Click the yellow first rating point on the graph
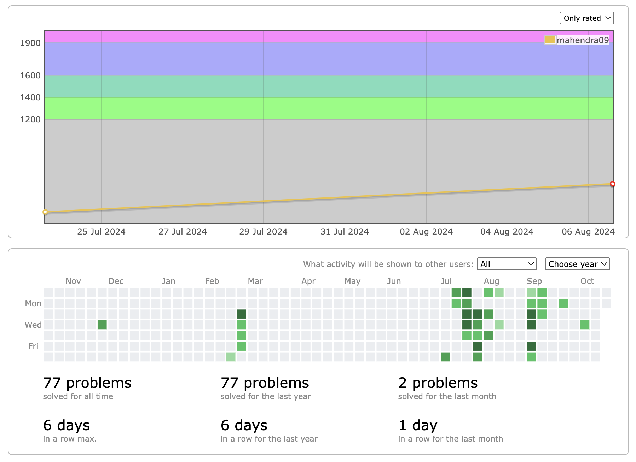This screenshot has width=636, height=462. [45, 212]
